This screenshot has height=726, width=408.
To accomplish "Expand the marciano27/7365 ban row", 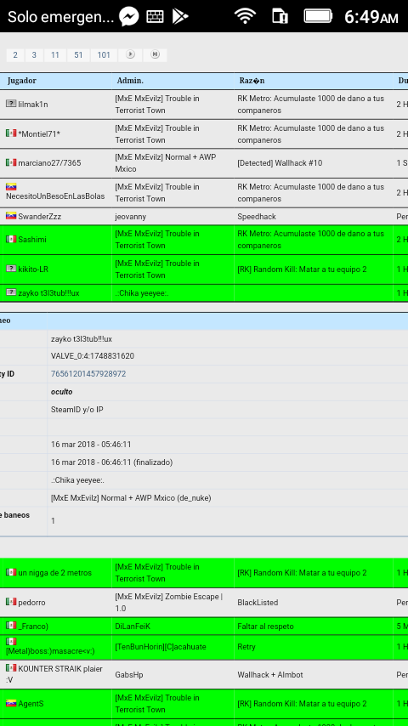I will (204, 163).
